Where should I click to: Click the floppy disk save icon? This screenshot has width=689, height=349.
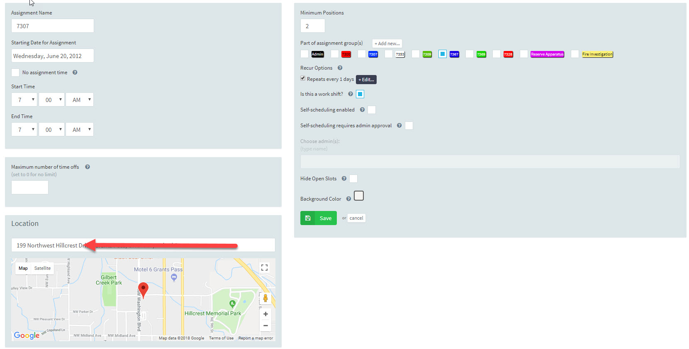[308, 218]
